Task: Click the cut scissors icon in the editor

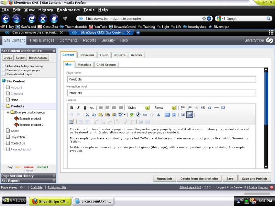Action: (87, 115)
